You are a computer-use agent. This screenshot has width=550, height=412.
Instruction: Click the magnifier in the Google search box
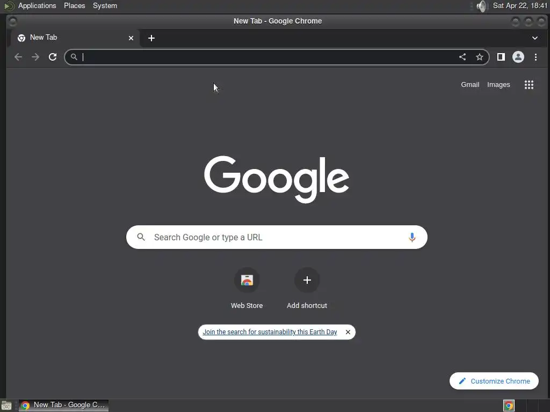tap(141, 237)
